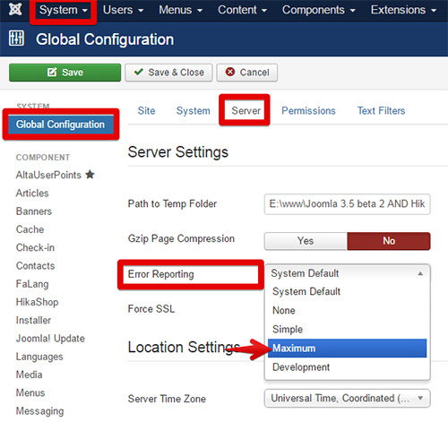
Task: Collapse the Error Reporting dropdown
Action: (347, 273)
